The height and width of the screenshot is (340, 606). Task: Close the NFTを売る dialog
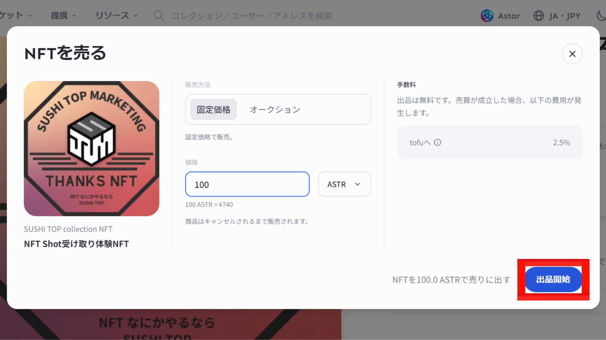pyautogui.click(x=572, y=54)
